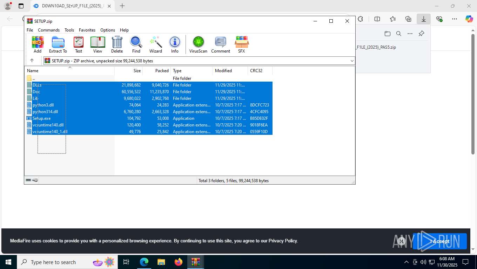Expand the archive path dropdown
The width and height of the screenshot is (477, 269).
[352, 61]
